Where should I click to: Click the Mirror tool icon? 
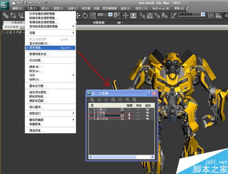[x=211, y=15]
